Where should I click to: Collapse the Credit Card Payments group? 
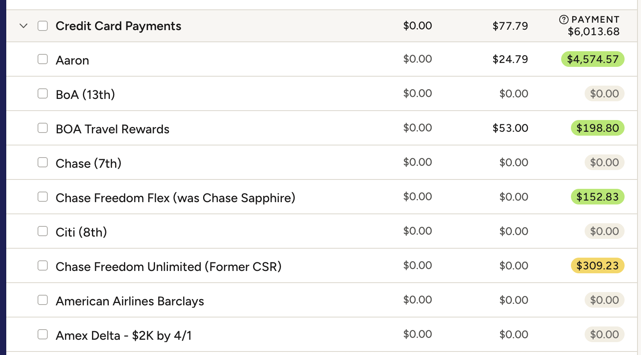click(x=23, y=26)
